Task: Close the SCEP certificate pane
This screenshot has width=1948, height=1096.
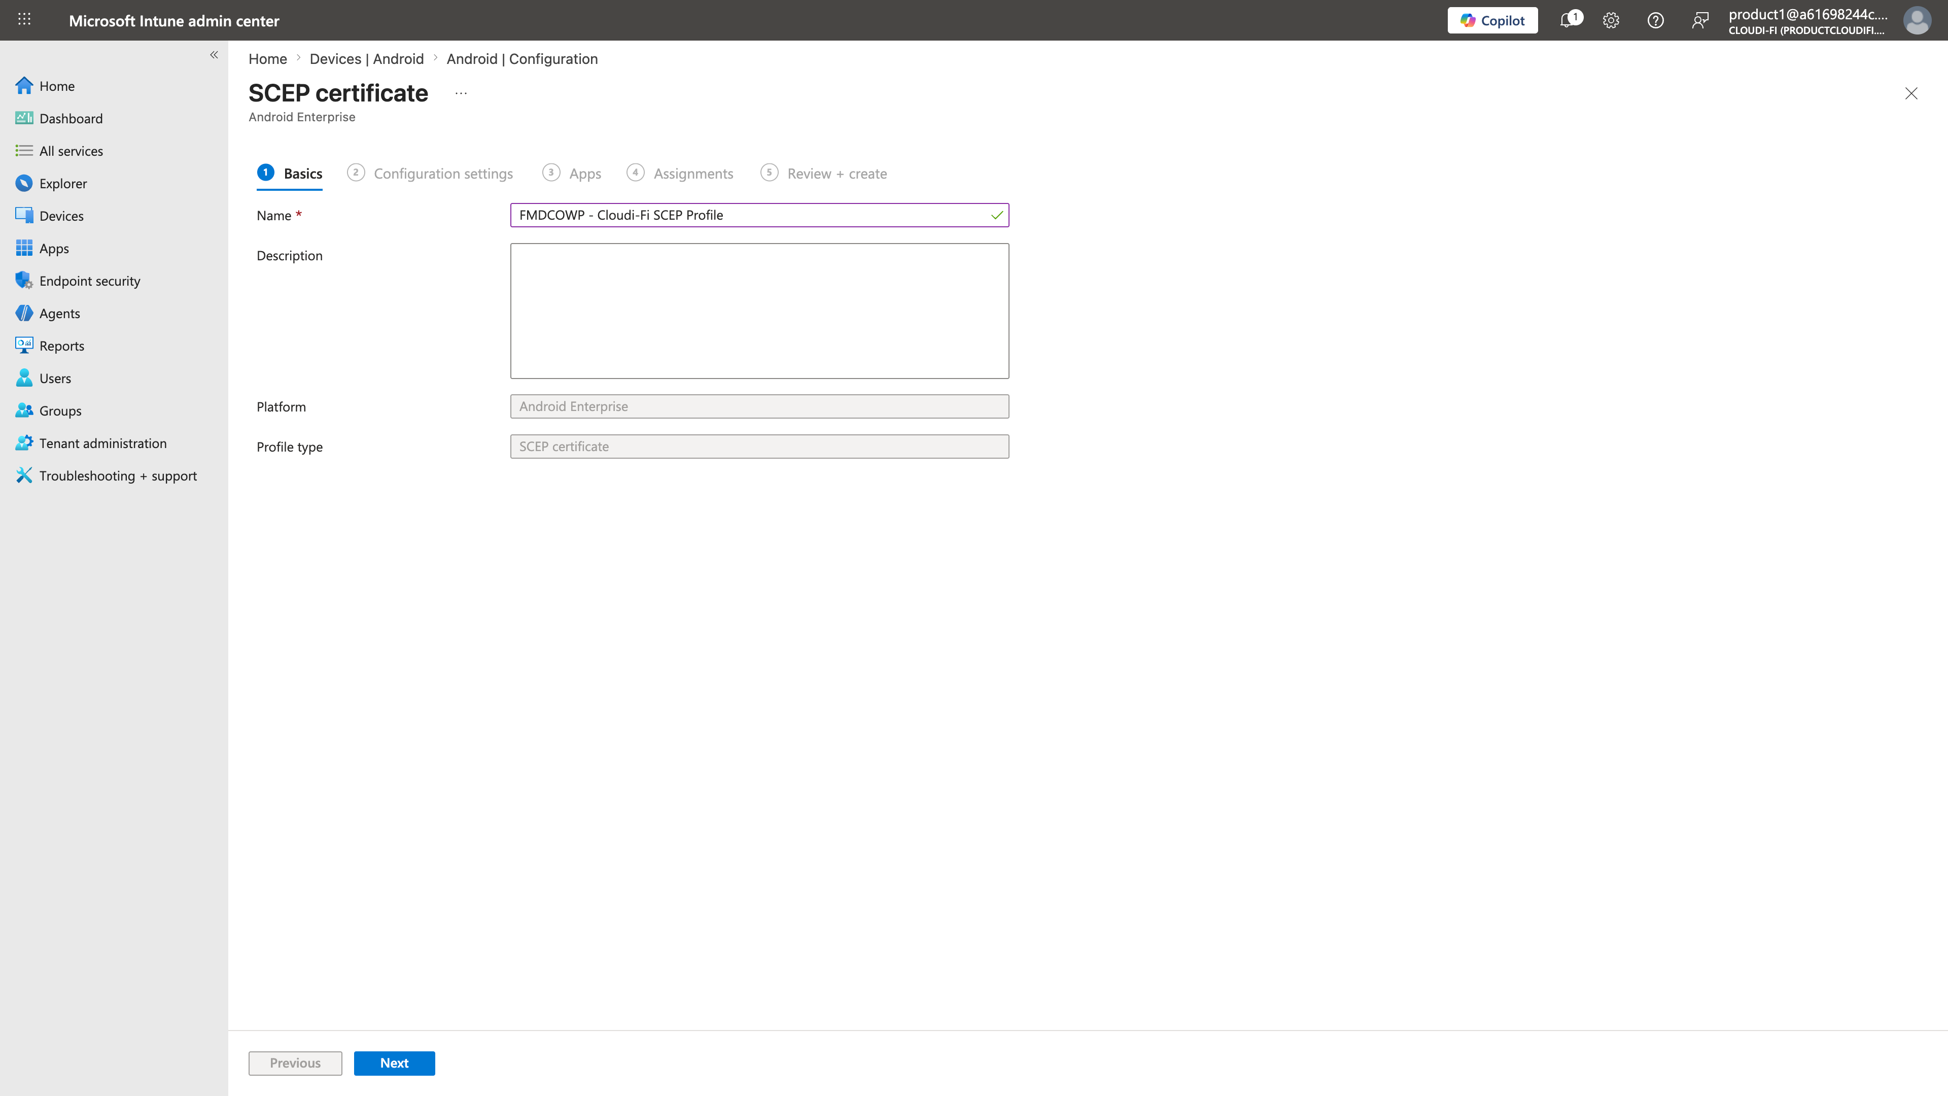Action: tap(1911, 93)
